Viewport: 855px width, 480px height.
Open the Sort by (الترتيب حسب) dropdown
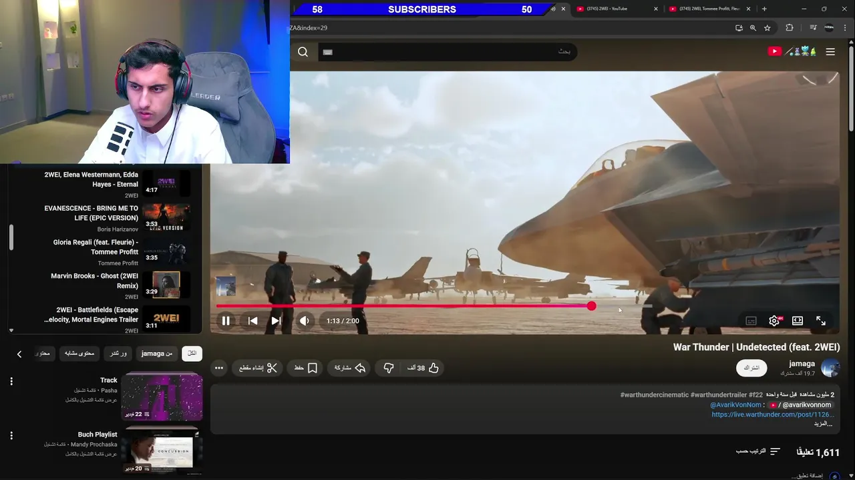coord(758,451)
